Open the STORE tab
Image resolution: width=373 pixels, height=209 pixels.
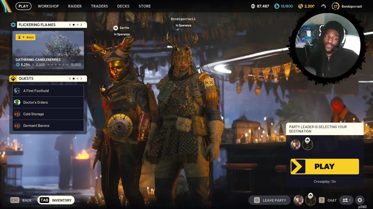145,6
